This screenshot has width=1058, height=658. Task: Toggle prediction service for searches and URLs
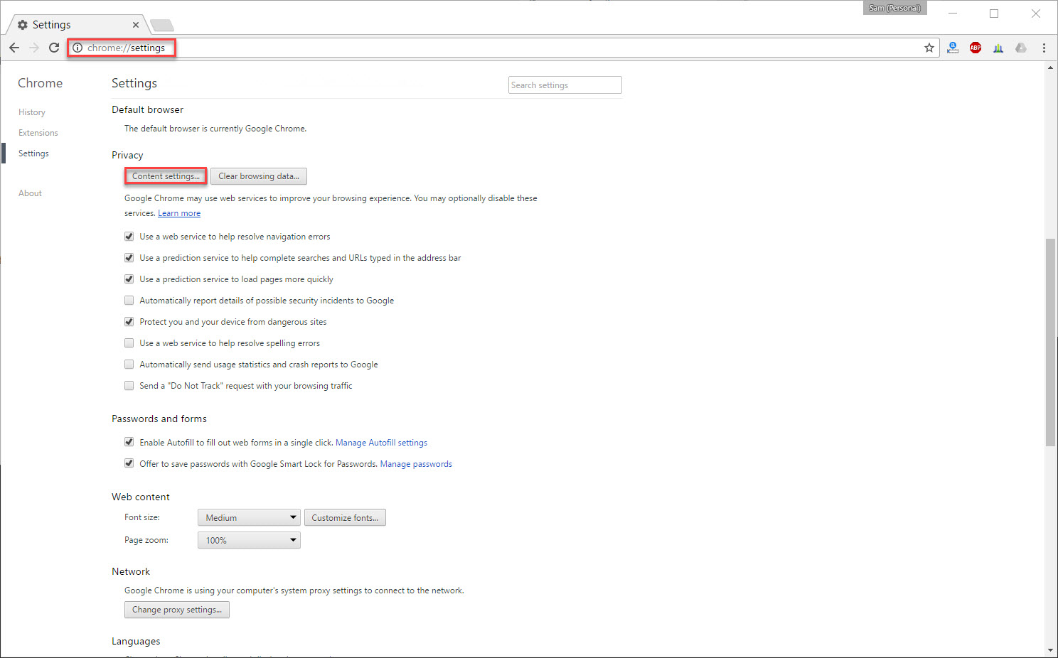point(129,258)
